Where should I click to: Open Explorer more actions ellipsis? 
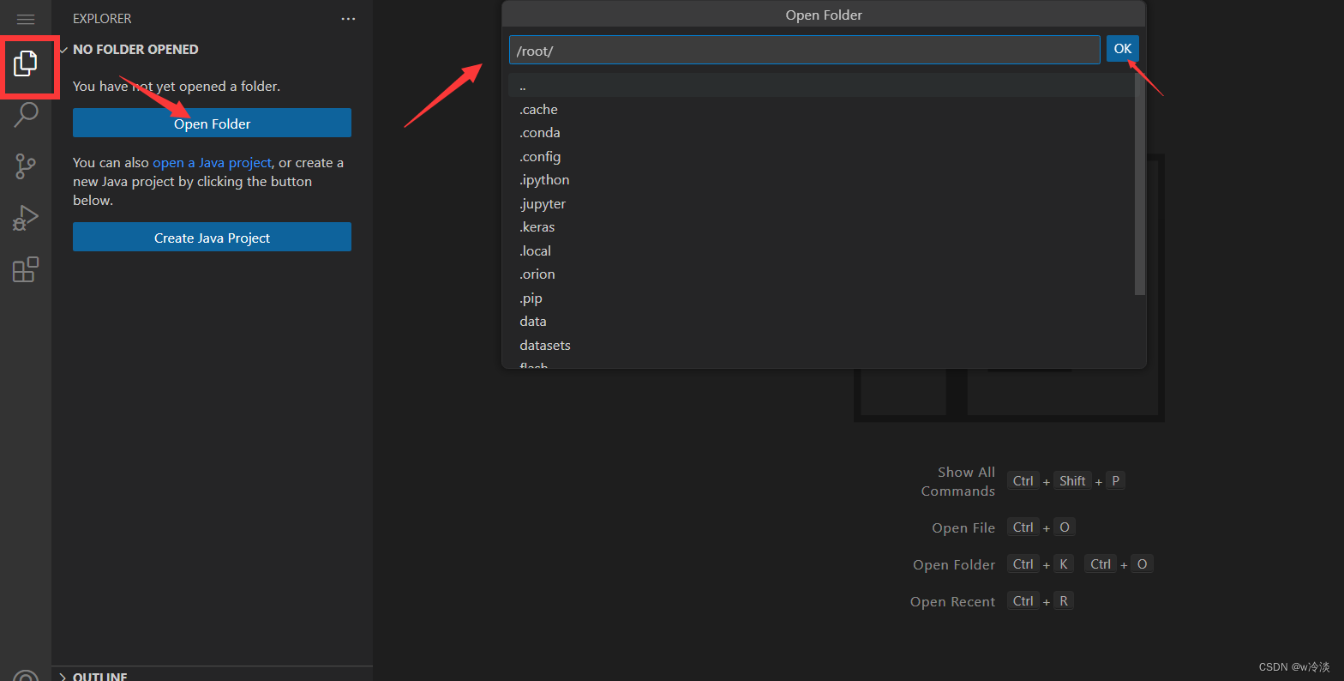tap(348, 19)
